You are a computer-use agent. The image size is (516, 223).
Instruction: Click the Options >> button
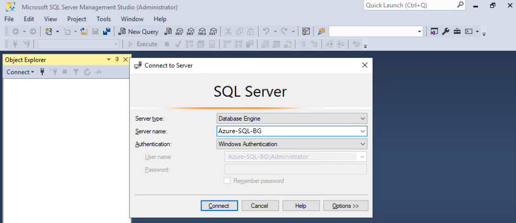click(x=346, y=206)
